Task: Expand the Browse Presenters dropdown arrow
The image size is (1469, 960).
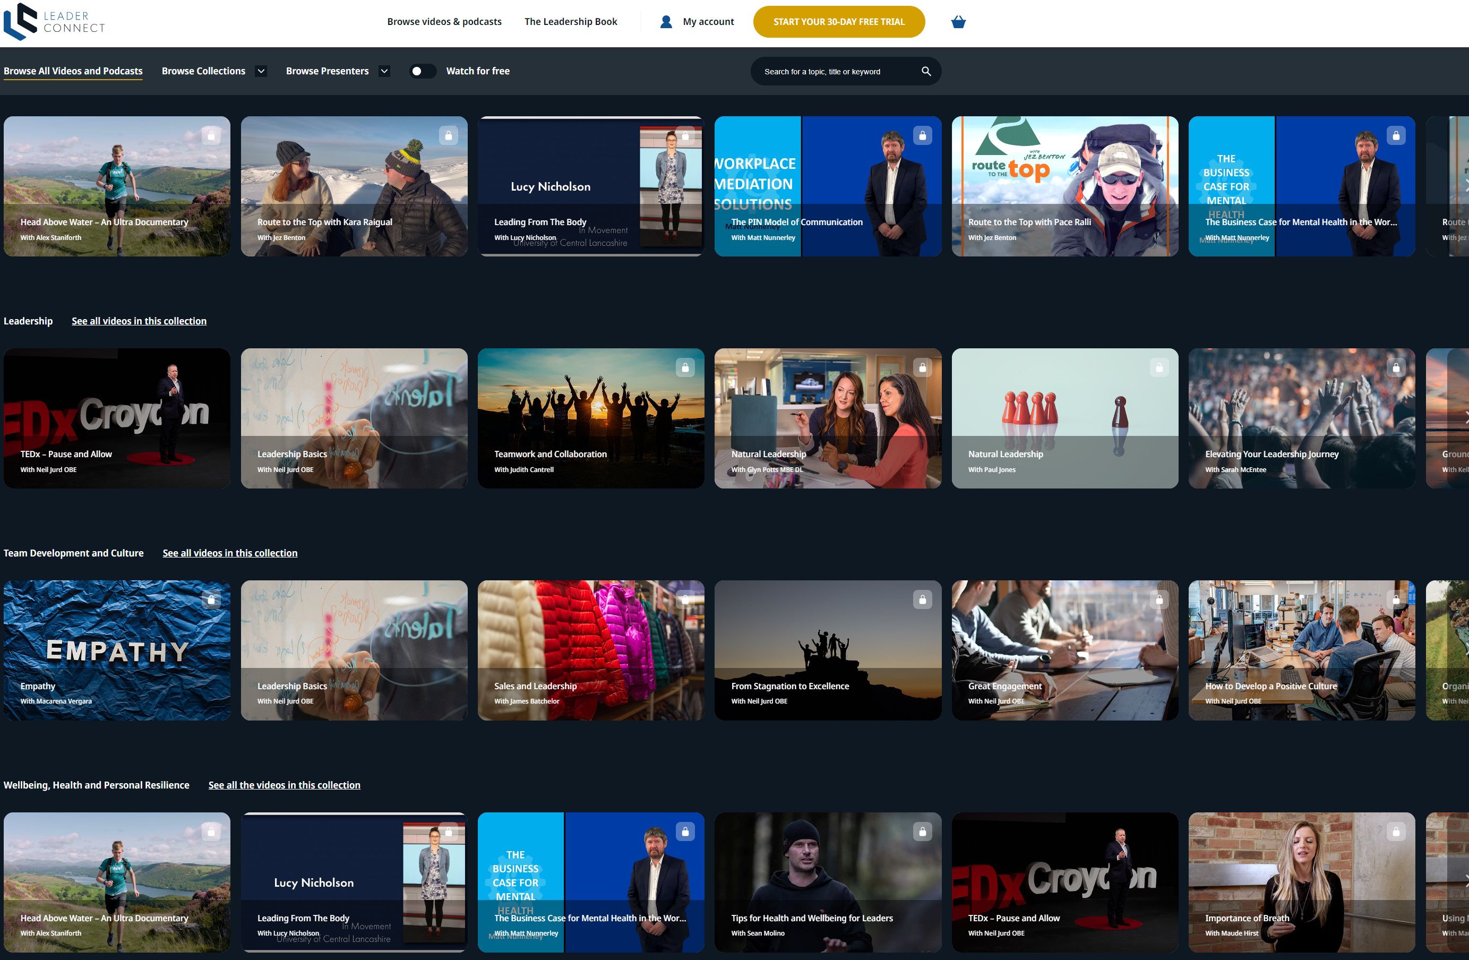Action: click(x=384, y=72)
